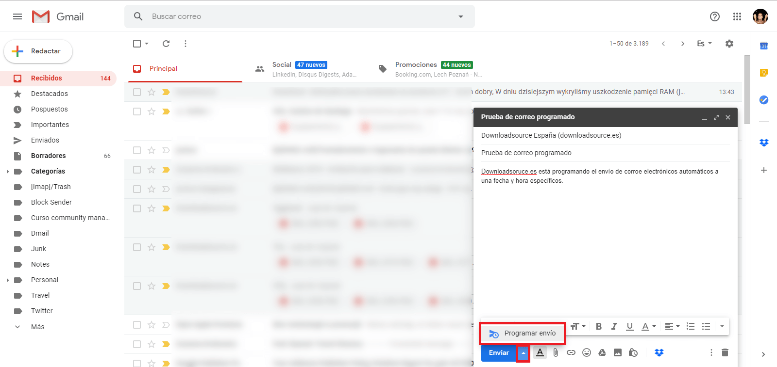Toggle confidential mode lock-clock icon
This screenshot has width=777, height=367.
pos(633,352)
